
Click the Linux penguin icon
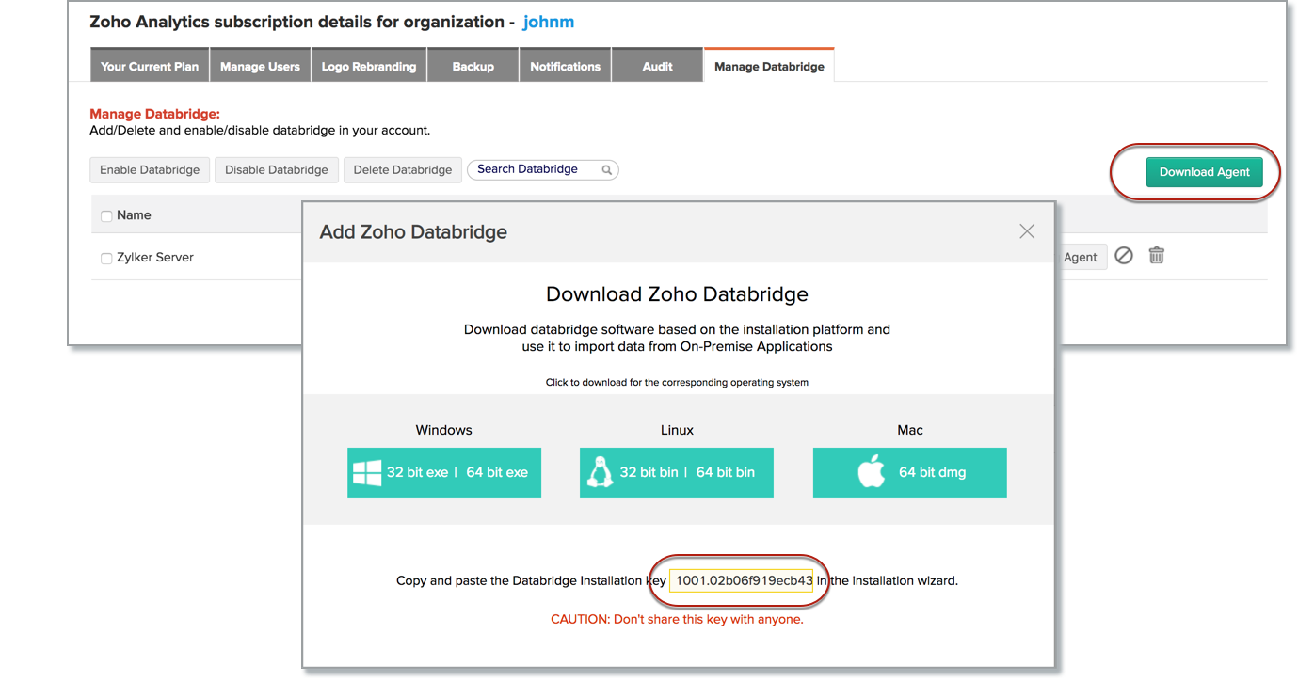(600, 472)
